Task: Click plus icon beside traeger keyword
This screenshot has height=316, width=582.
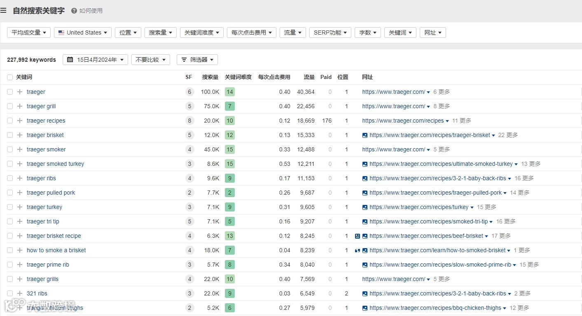Action: [x=20, y=92]
